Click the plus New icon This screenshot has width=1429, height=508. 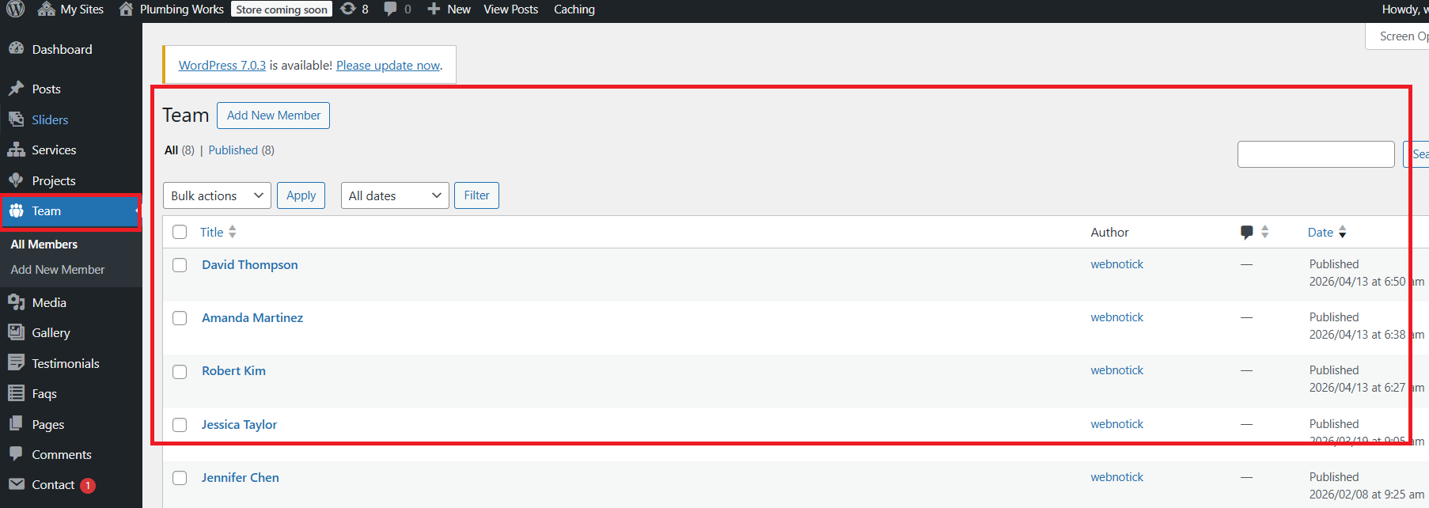tap(434, 9)
